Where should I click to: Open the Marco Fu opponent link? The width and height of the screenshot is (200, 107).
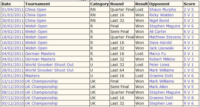pyautogui.click(x=158, y=54)
